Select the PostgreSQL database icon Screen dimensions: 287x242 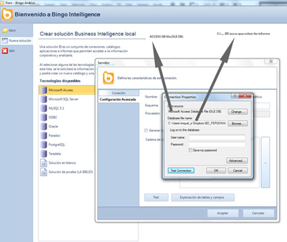click(43, 145)
